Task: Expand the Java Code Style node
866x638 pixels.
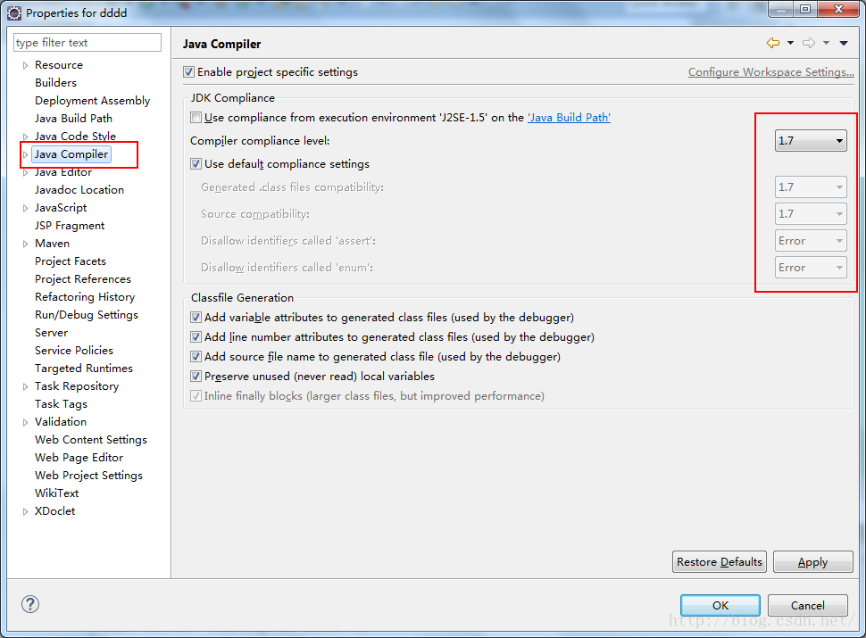Action: click(25, 137)
